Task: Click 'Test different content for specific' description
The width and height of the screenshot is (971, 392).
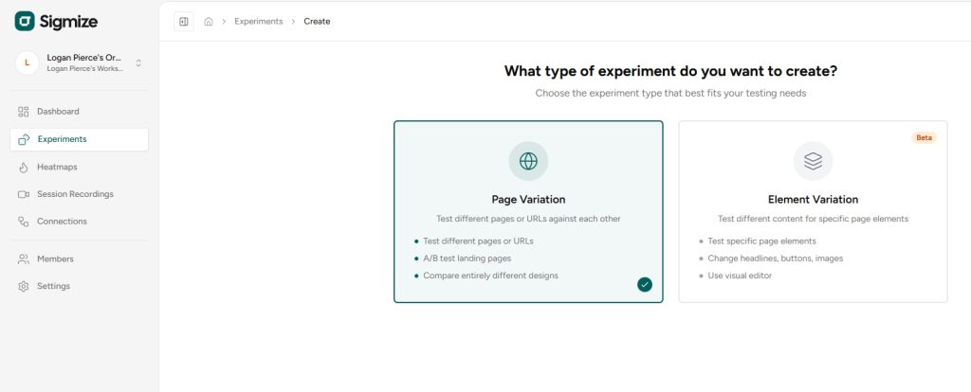Action: coord(813,219)
